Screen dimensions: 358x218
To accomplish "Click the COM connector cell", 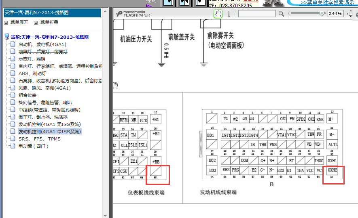I will click(244, 161).
